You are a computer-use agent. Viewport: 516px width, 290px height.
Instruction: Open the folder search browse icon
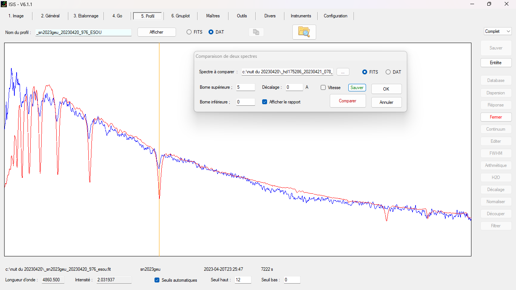coord(304,32)
